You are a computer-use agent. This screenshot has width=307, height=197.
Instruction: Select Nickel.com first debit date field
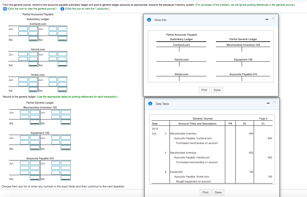23,79
